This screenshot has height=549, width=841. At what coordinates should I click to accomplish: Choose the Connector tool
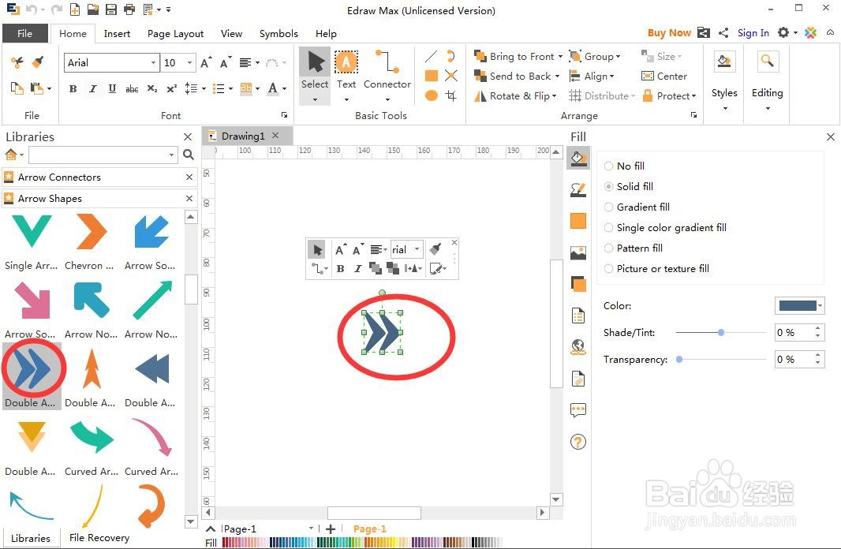tap(387, 71)
